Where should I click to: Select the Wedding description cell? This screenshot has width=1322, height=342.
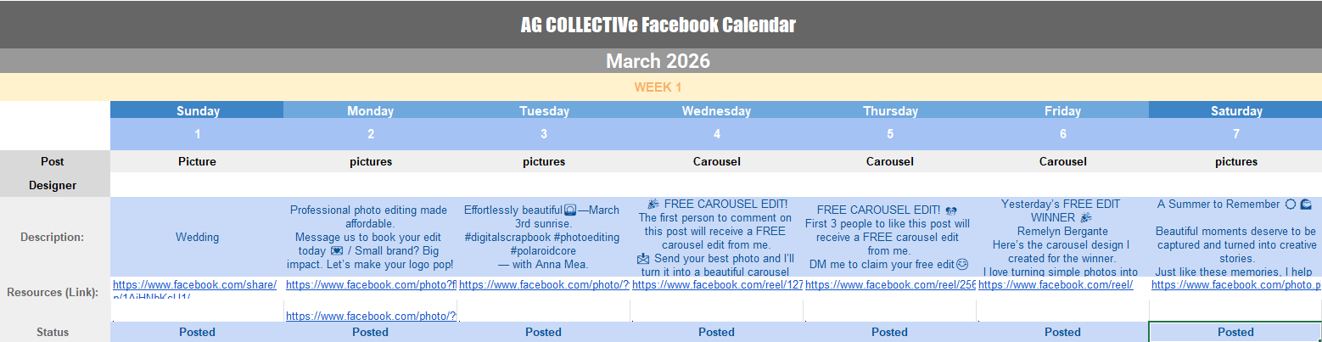(x=198, y=238)
